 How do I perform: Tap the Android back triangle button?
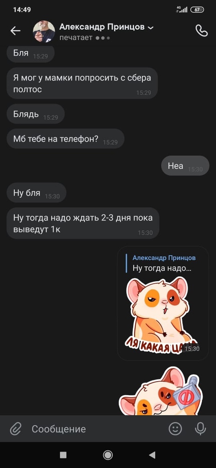[152, 455]
